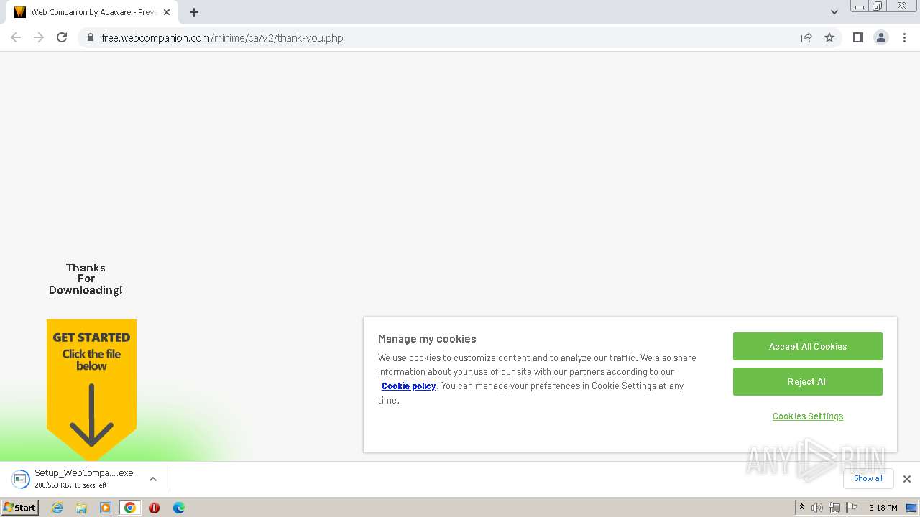Open the Windows Start menu
The height and width of the screenshot is (517, 920).
19,507
